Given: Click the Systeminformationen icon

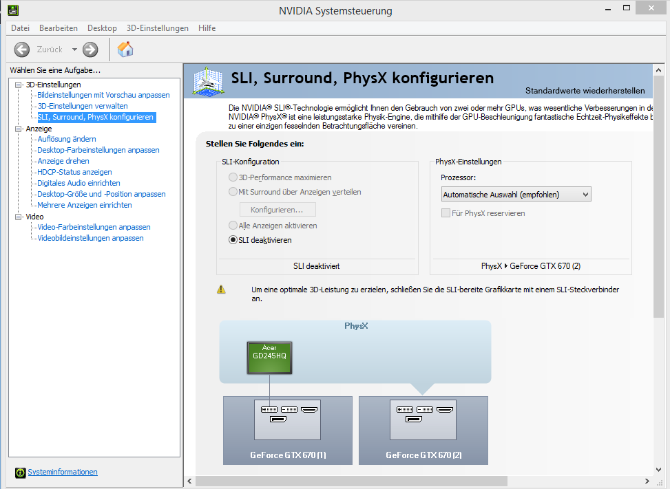Looking at the screenshot, I should click(20, 472).
